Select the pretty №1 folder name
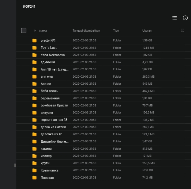This screenshot has height=189, width=191. 48,40
